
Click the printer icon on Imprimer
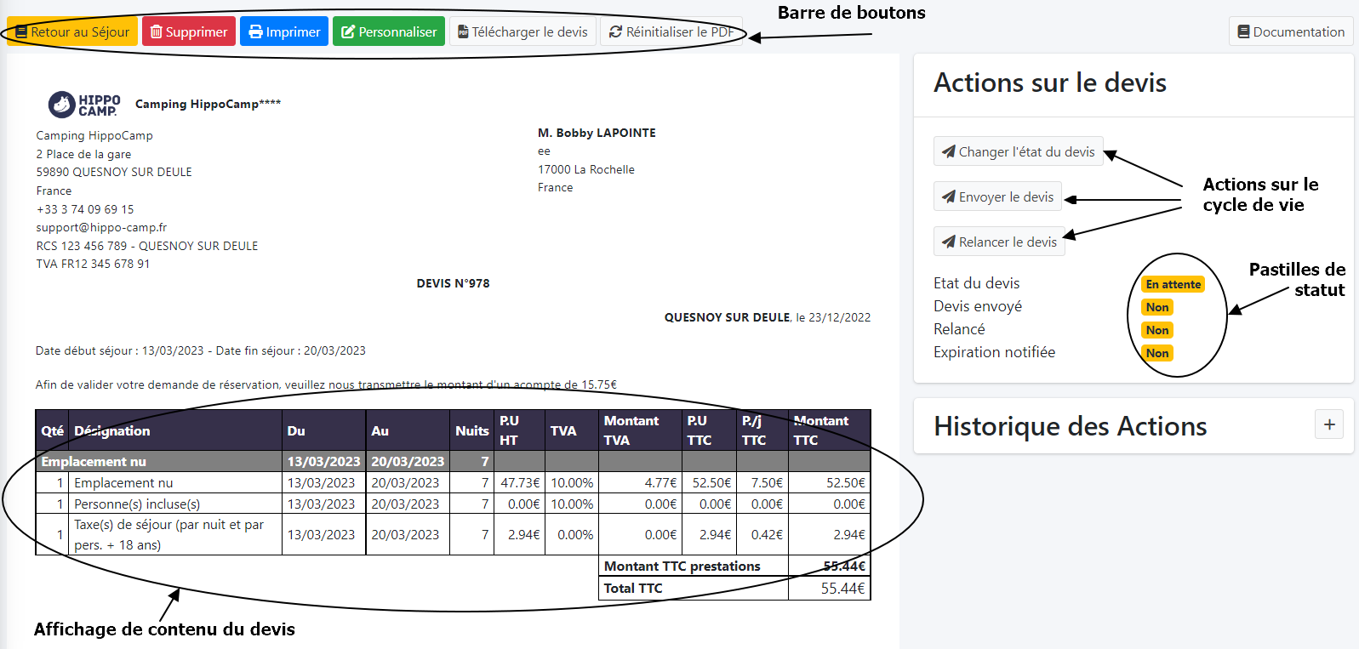[255, 32]
